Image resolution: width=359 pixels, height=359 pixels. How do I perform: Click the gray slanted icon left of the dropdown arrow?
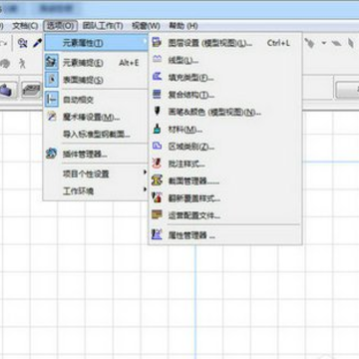tap(309, 43)
